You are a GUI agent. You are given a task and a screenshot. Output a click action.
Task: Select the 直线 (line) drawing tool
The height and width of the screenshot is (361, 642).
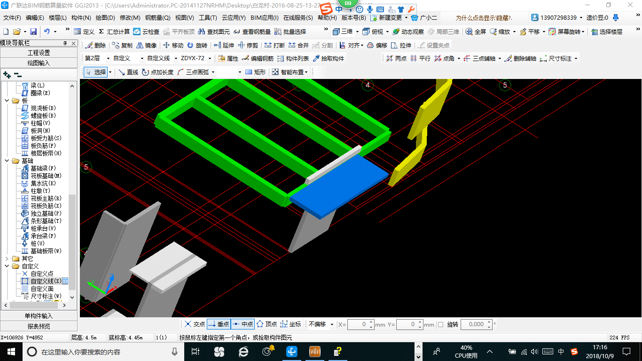128,72
